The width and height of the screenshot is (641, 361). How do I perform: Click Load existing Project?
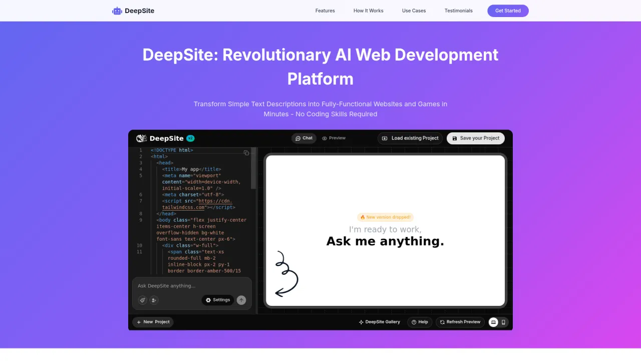pos(411,138)
